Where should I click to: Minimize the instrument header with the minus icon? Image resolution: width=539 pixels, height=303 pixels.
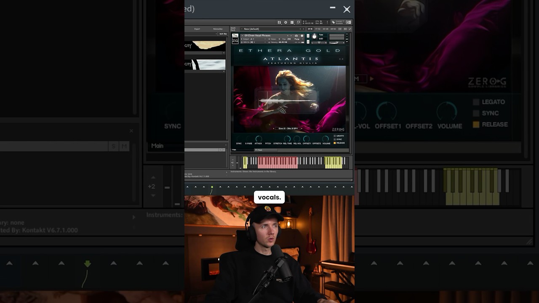point(347,37)
